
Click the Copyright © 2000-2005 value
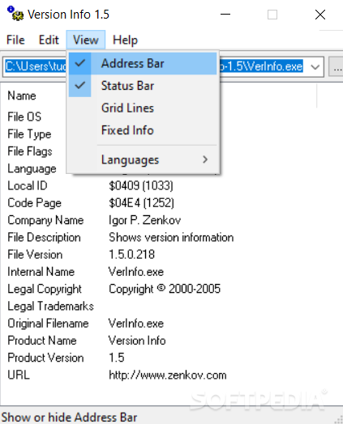tap(165, 289)
